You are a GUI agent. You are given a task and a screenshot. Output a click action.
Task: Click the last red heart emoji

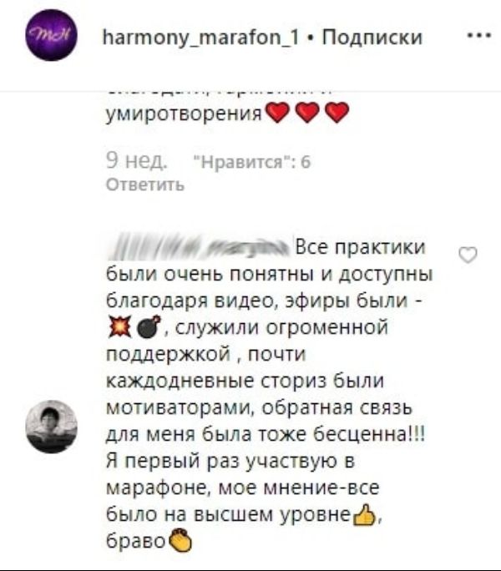[x=337, y=113]
